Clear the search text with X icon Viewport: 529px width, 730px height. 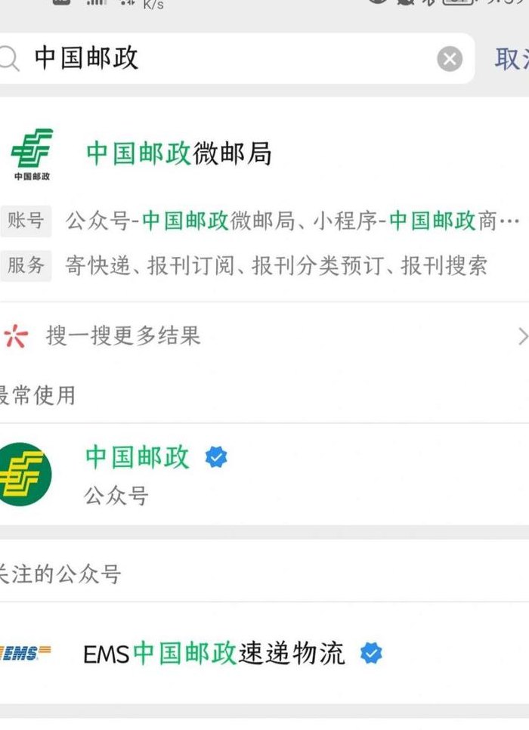coord(450,59)
